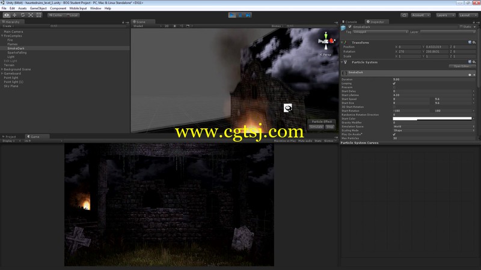Toggle scene audio icon

point(182,26)
